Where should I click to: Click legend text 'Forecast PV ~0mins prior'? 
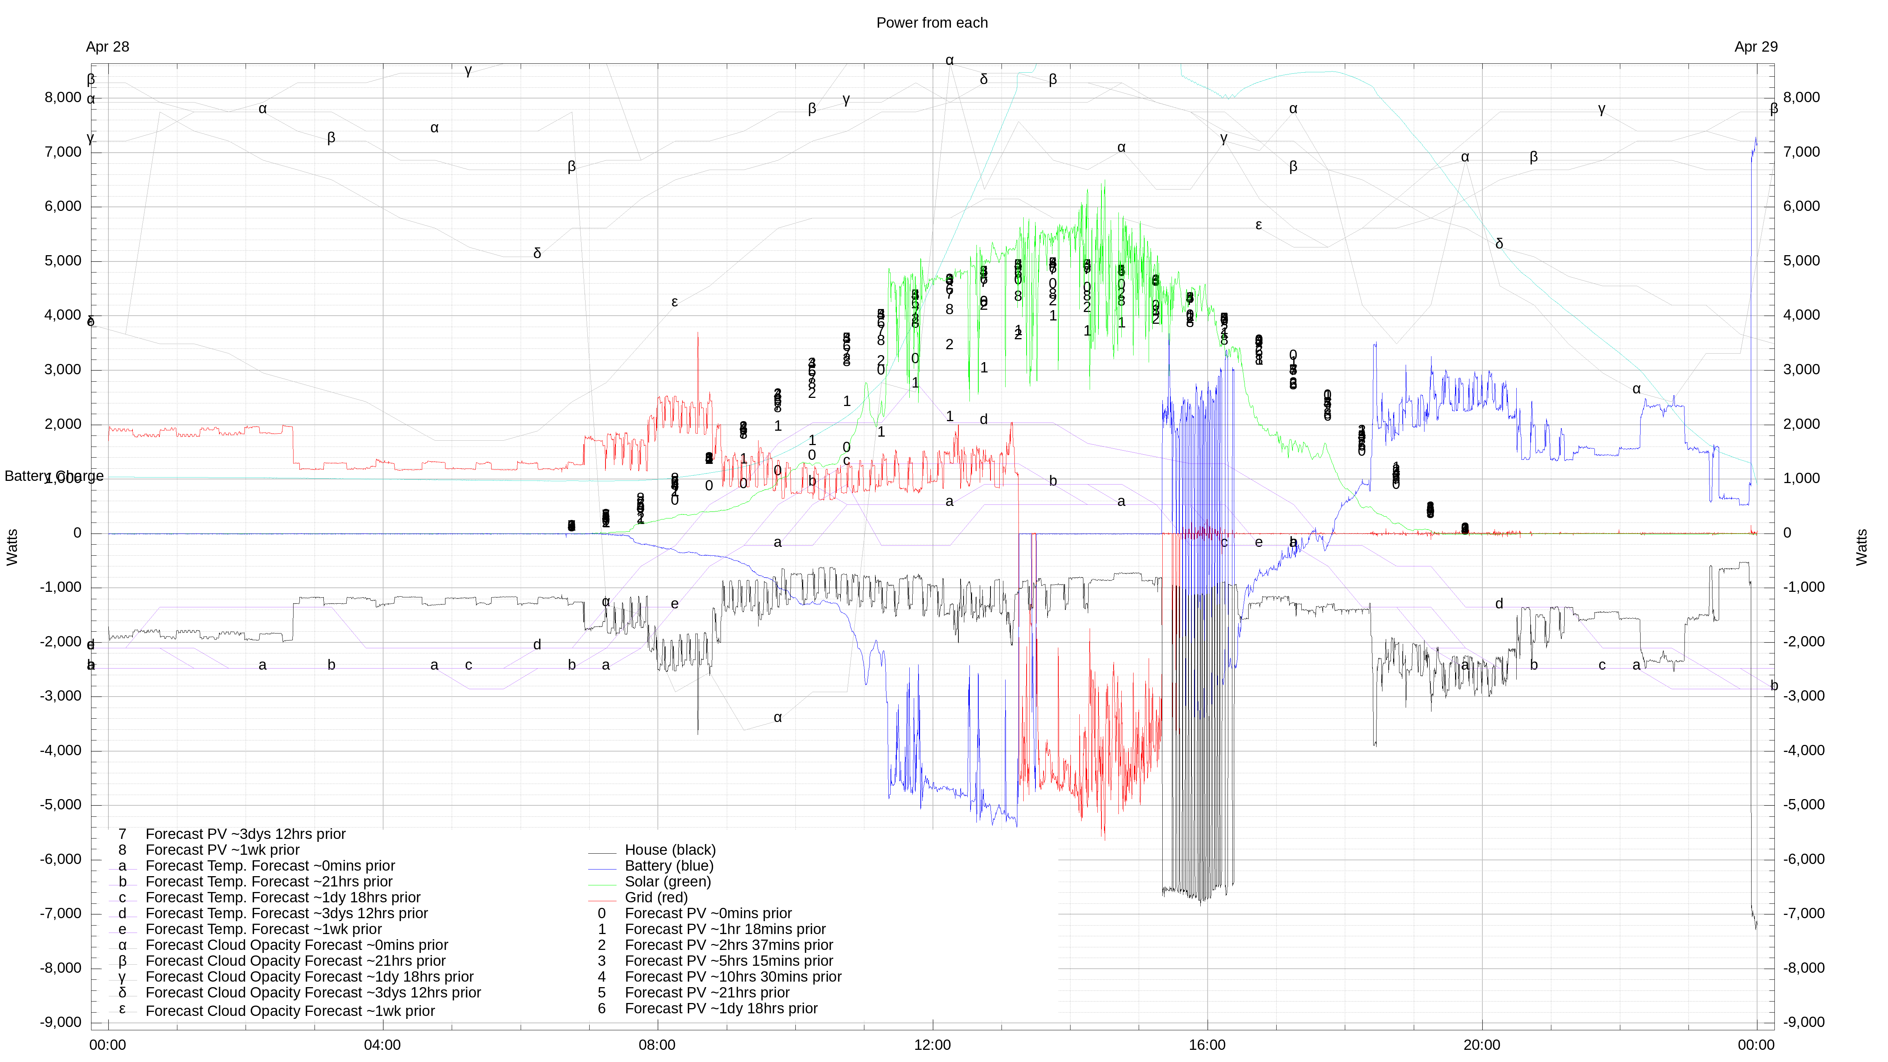708,914
